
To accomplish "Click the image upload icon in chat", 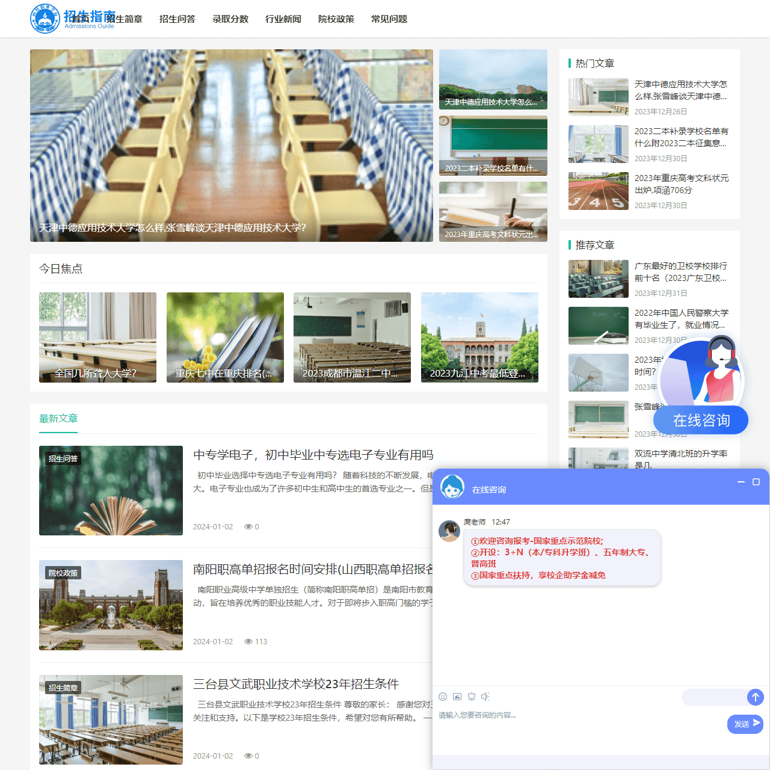I will [x=457, y=697].
